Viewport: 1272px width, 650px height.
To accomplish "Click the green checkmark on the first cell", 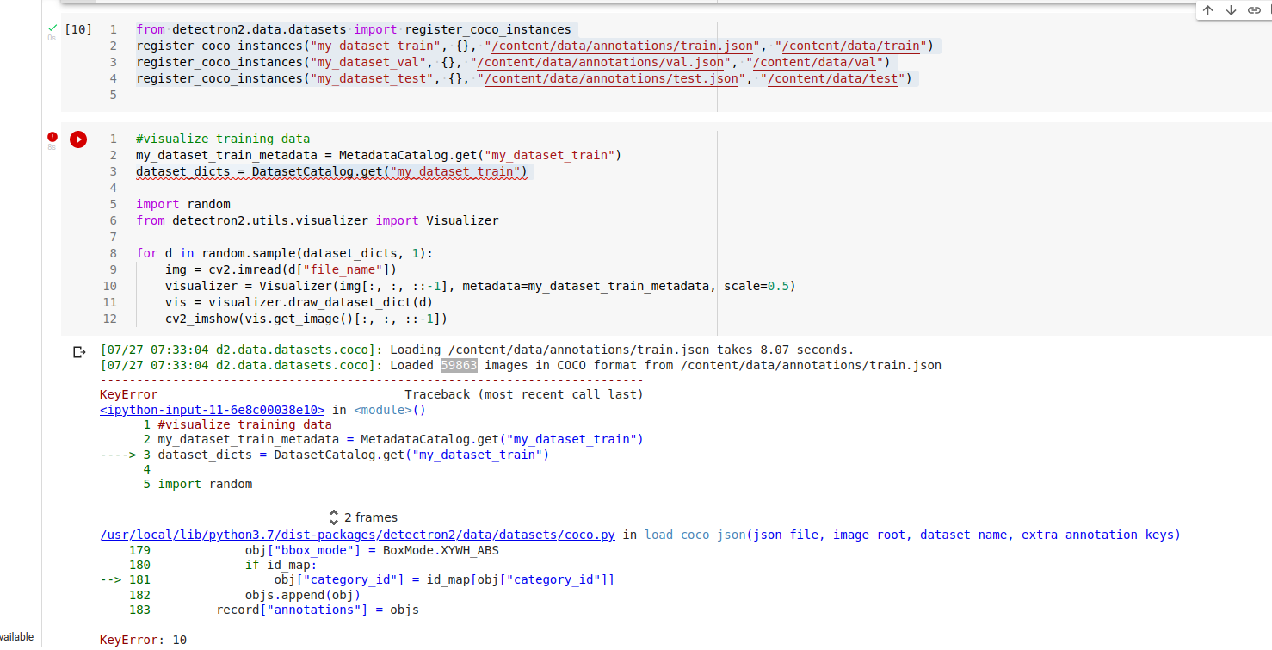I will (x=53, y=27).
